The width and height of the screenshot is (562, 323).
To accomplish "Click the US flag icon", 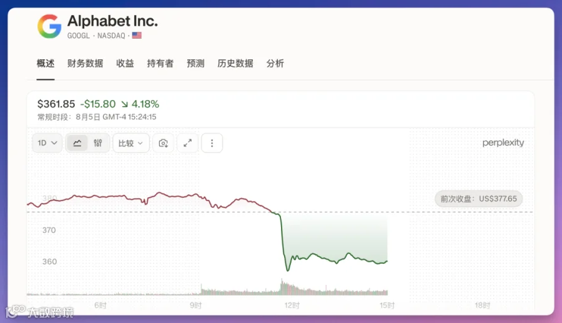I will click(137, 36).
